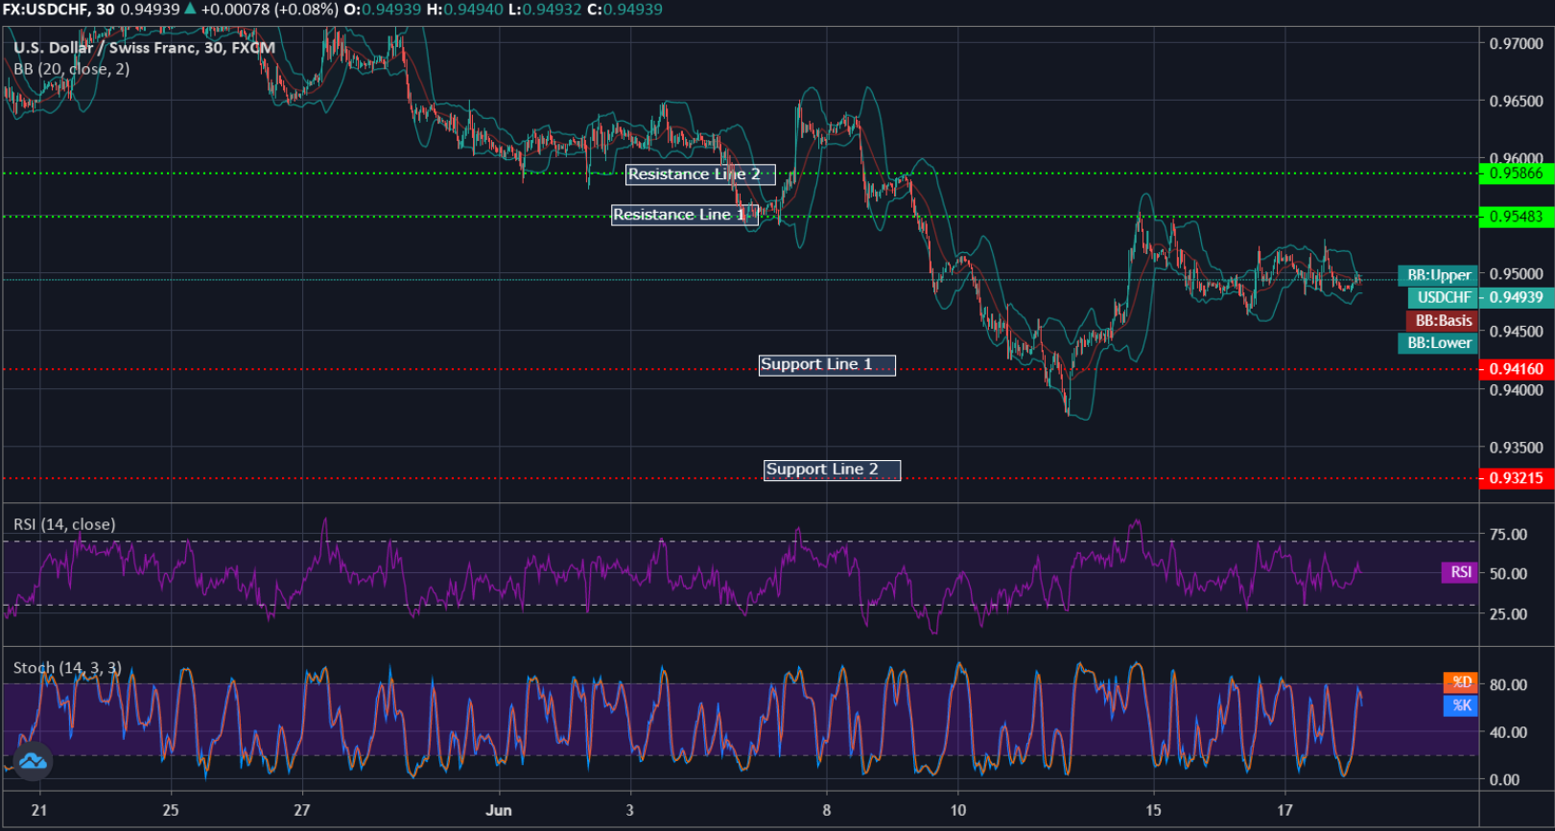Click the 0.95483 green price tag

pyautogui.click(x=1516, y=217)
